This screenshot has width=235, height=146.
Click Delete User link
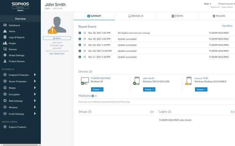tap(59, 54)
